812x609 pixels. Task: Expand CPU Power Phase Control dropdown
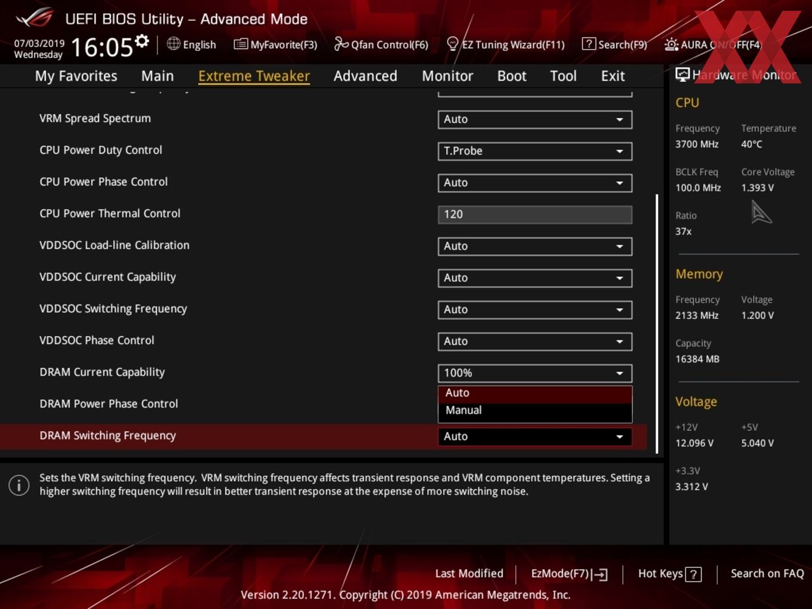pos(535,183)
